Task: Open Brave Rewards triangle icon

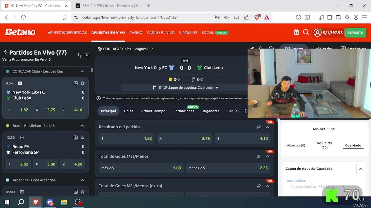Action: click(x=267, y=17)
